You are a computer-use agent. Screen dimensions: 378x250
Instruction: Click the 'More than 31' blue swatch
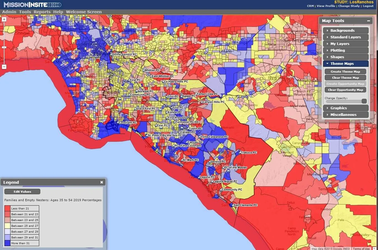(x=7, y=243)
